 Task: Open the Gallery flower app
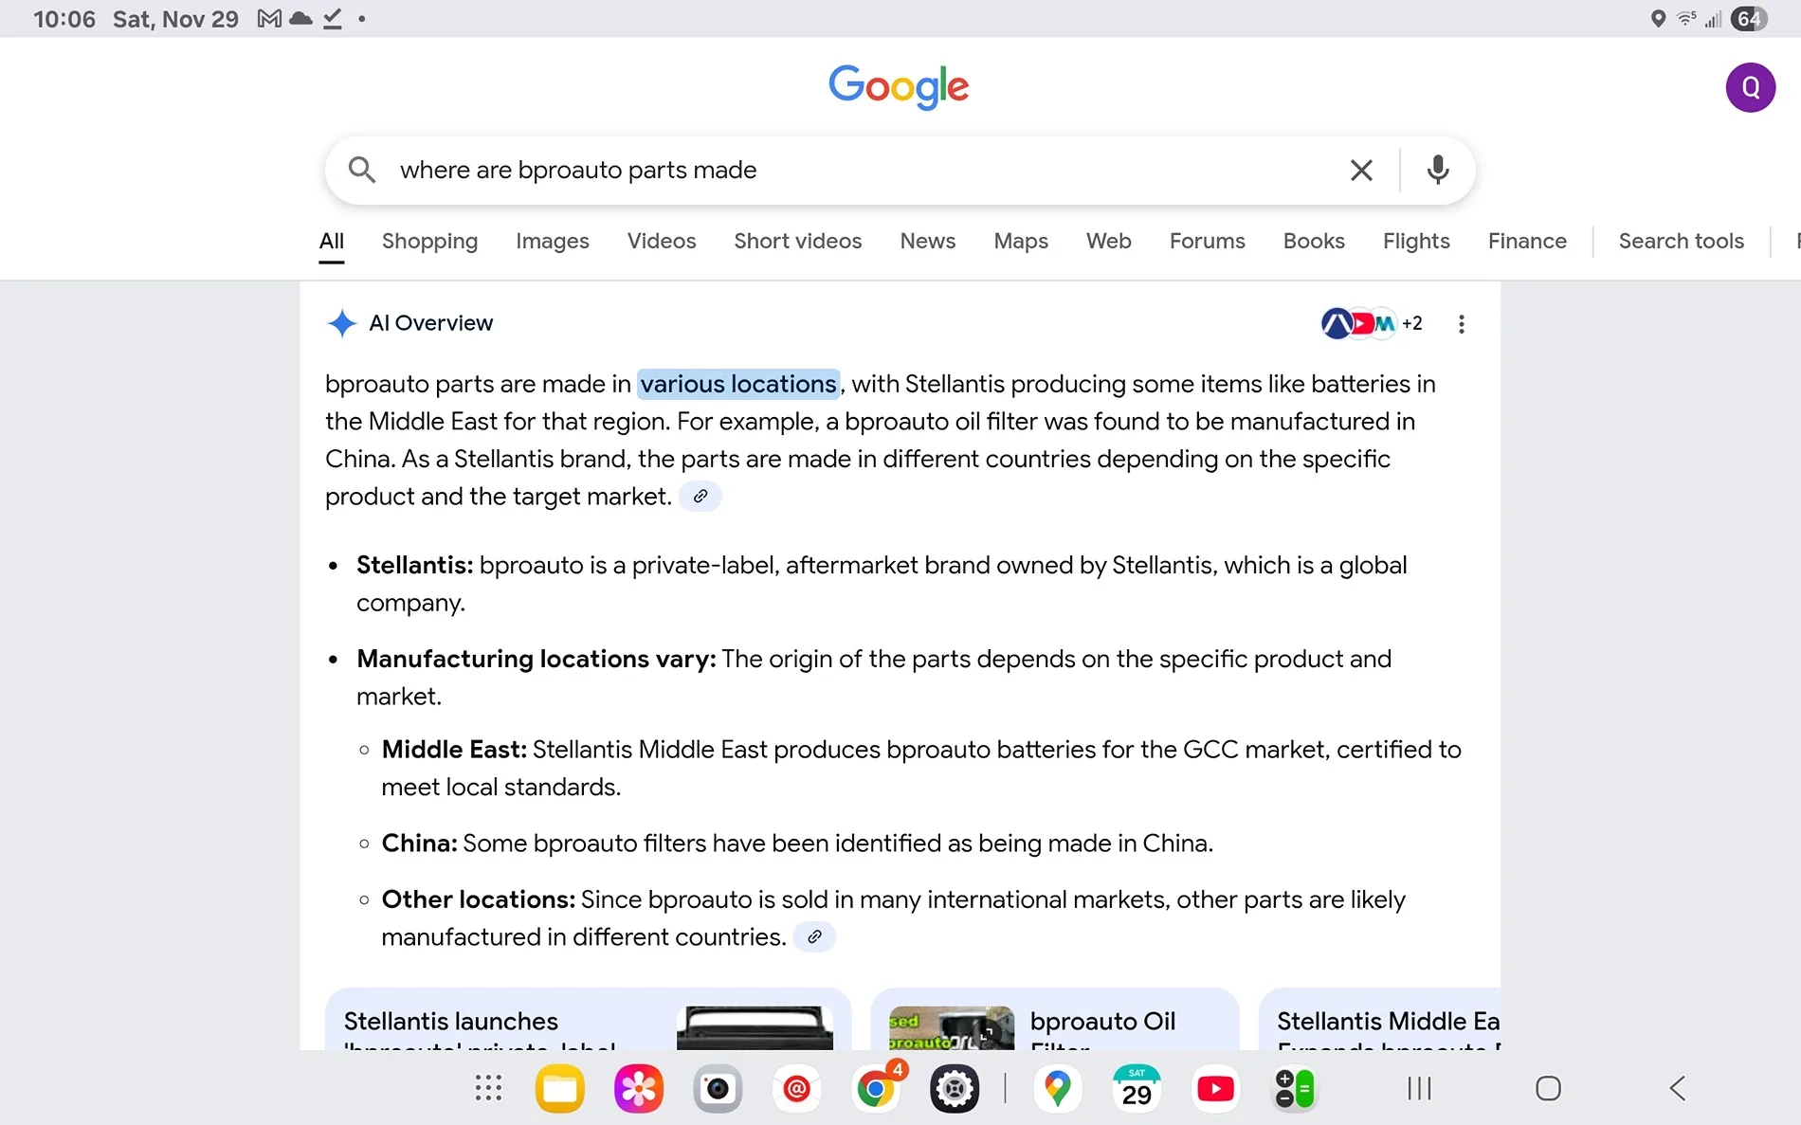(639, 1088)
